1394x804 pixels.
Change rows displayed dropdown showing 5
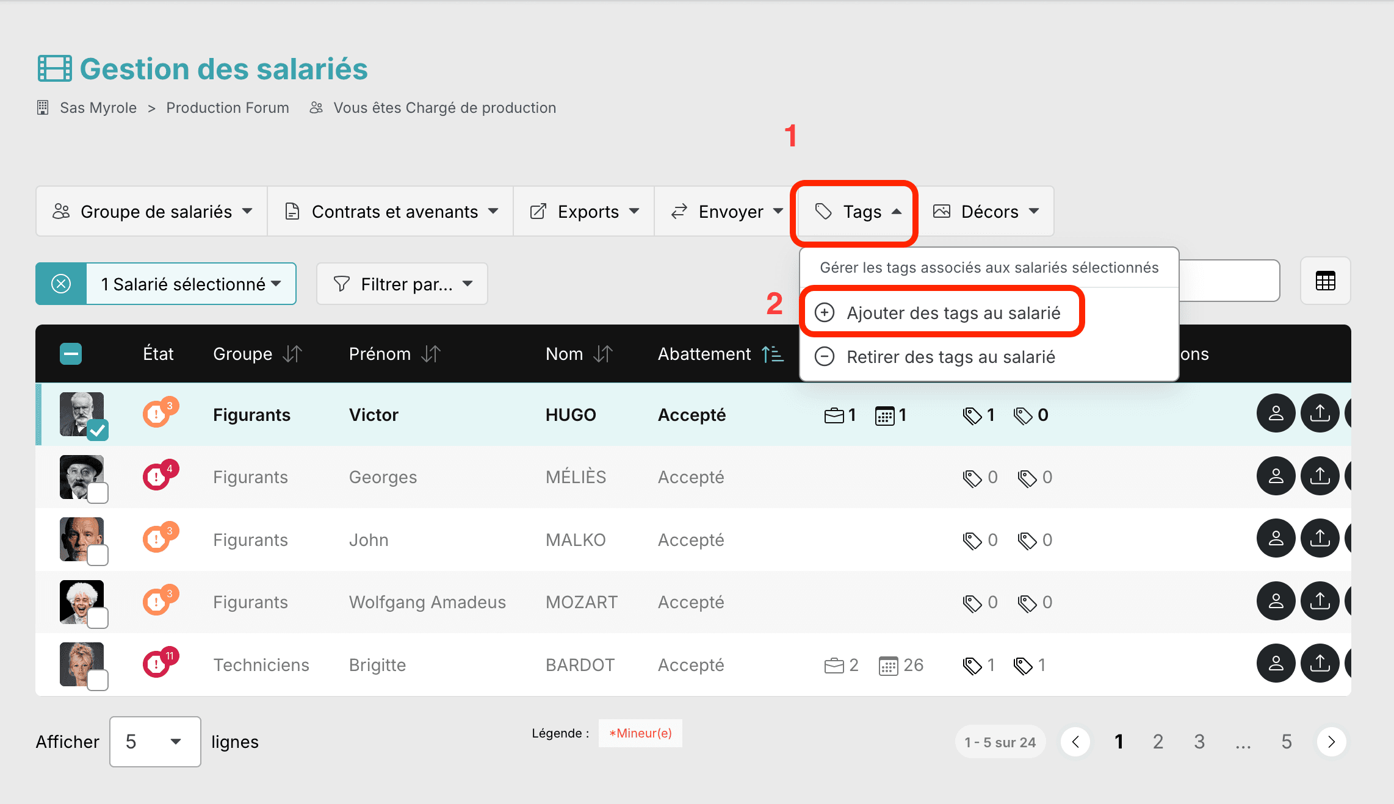155,741
